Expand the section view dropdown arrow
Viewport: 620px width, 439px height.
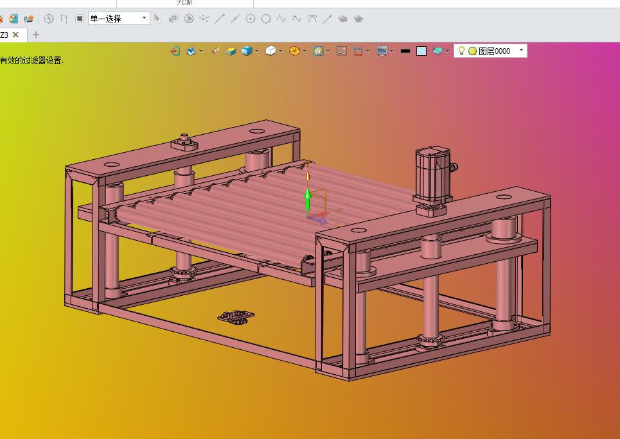point(368,51)
